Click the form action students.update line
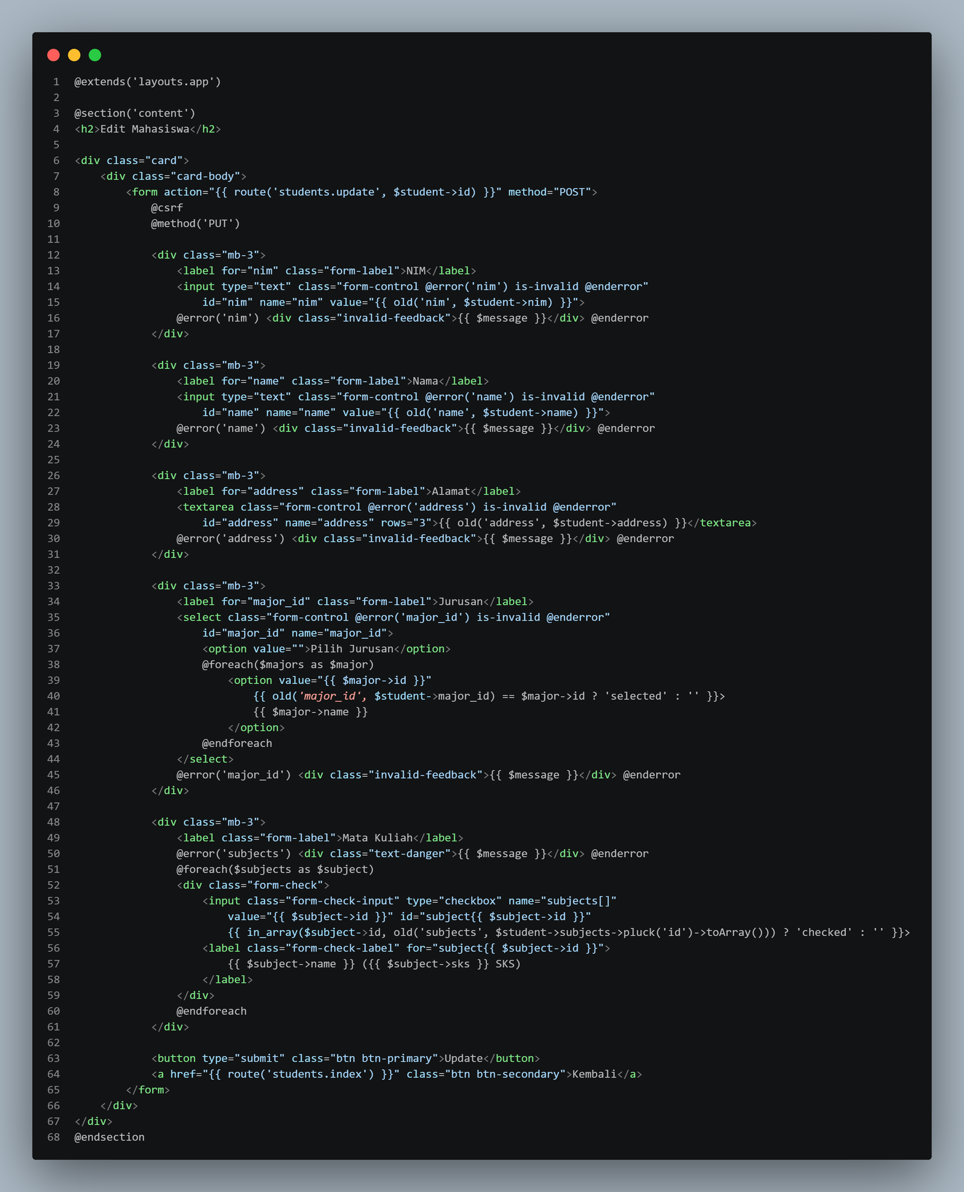 [x=361, y=192]
